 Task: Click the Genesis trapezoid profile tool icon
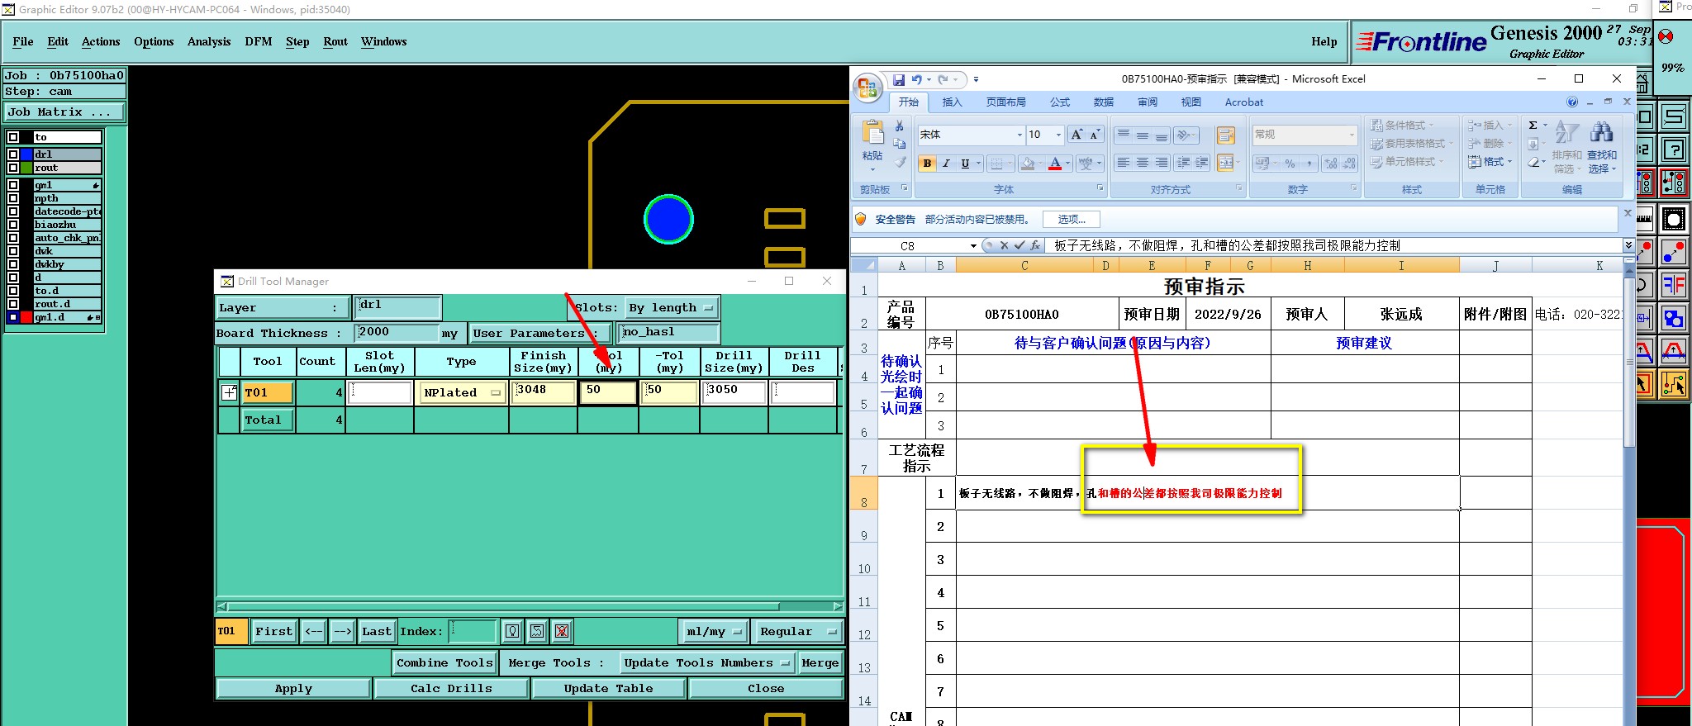point(1674,352)
